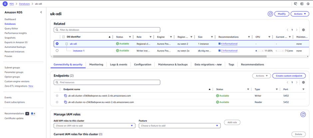This screenshot has height=138, width=313.
Task: Open the Endpoints Actions dropdown
Action: point(262,76)
